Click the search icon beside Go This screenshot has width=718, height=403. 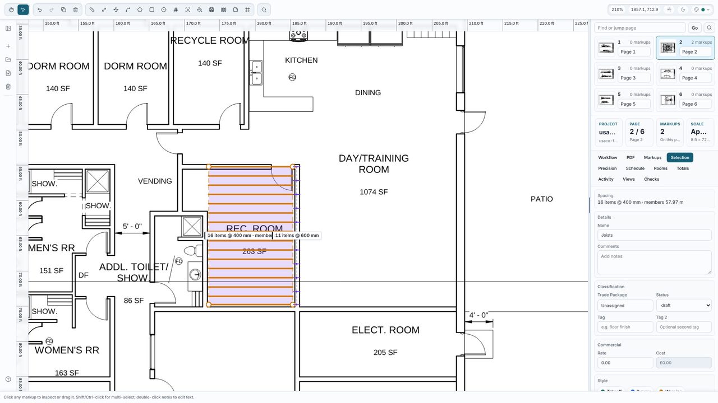tap(709, 28)
